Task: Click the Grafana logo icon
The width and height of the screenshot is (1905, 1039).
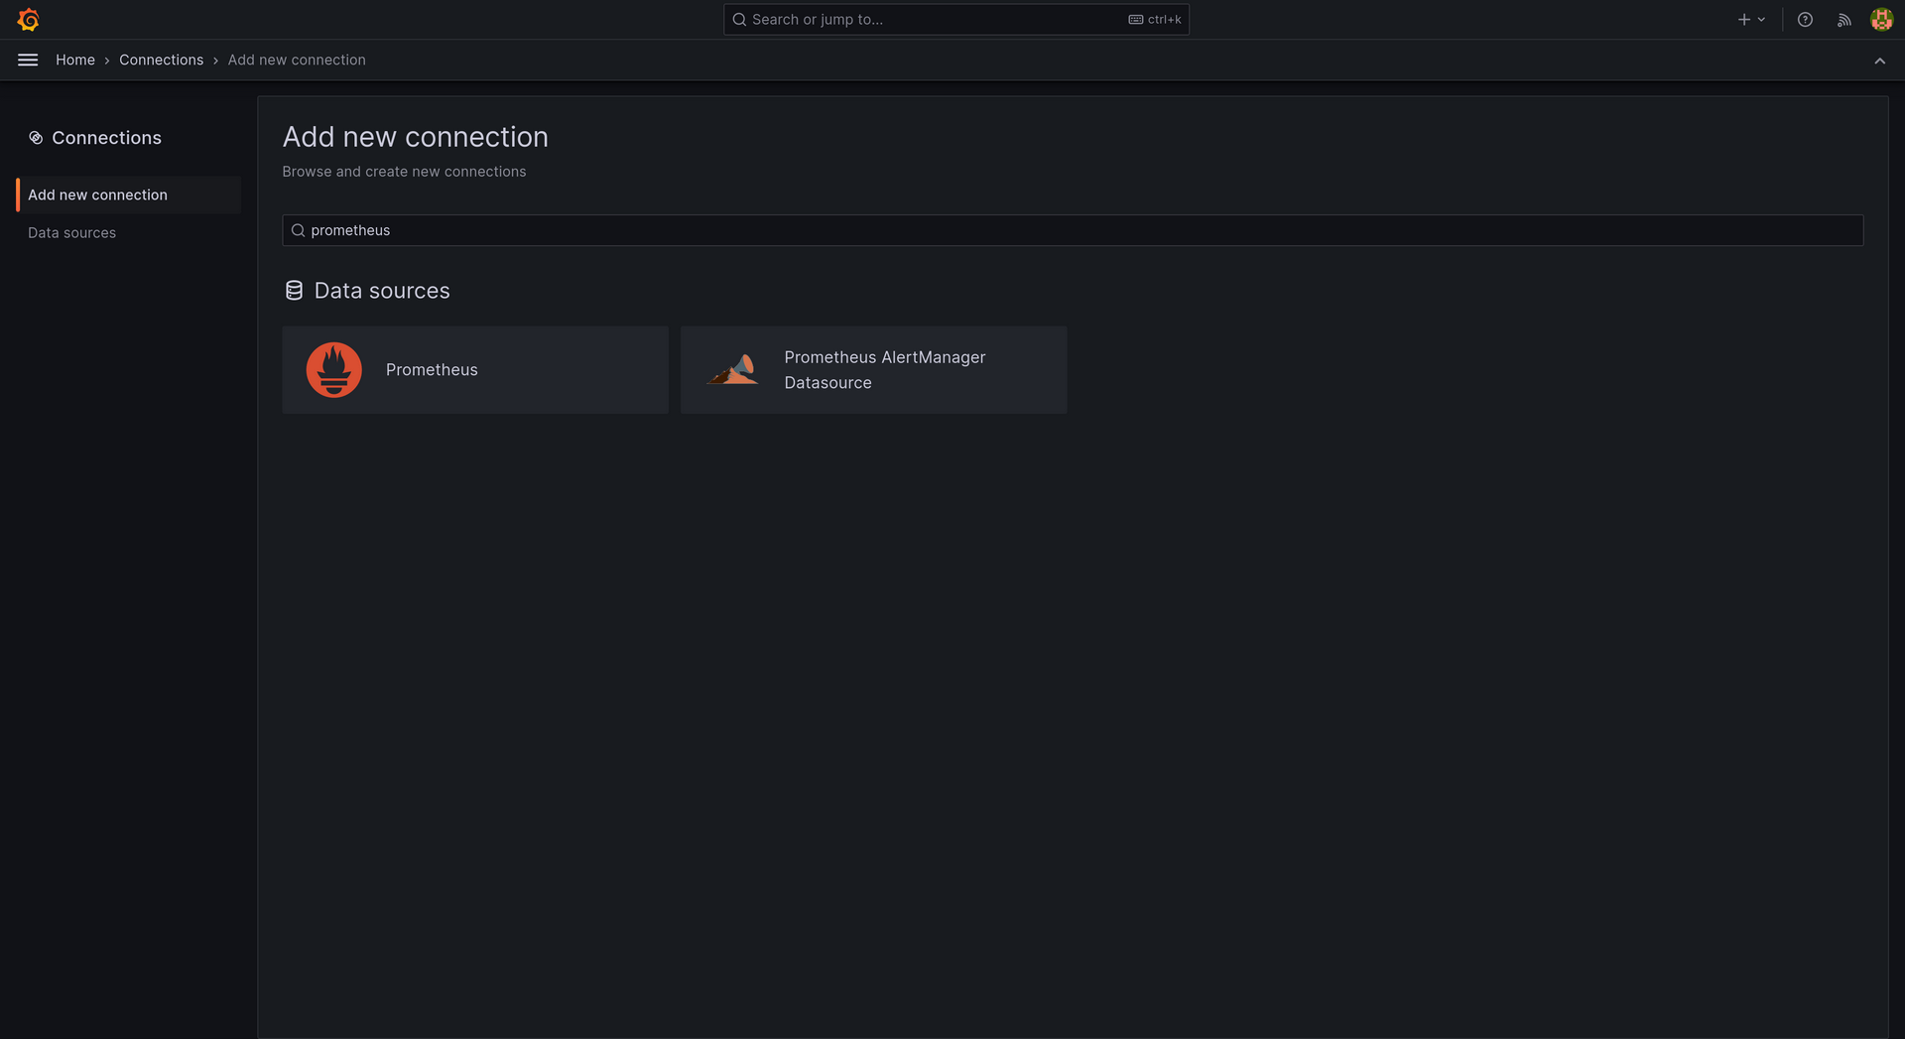Action: (x=28, y=19)
